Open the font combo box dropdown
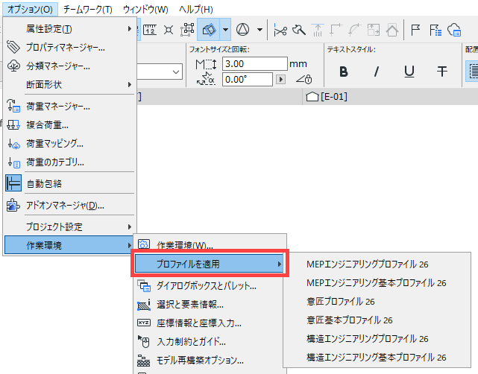This screenshot has height=374, width=478. (175, 72)
